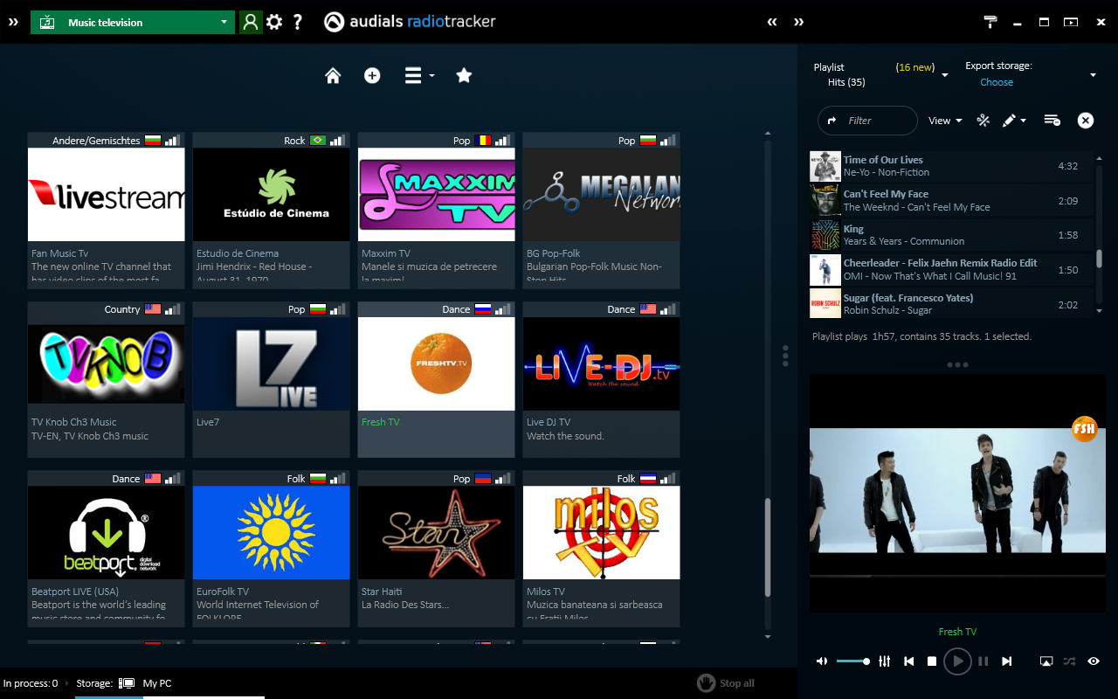Viewport: 1118px width, 699px height.
Task: Open the equalizer in the player
Action: tap(884, 661)
